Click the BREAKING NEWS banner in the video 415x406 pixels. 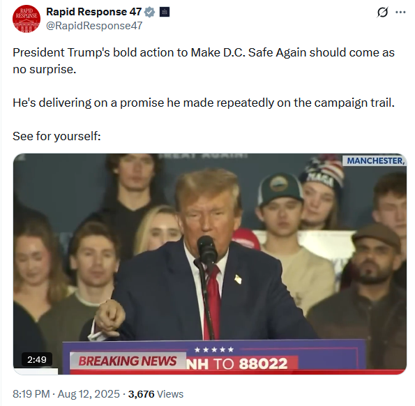click(x=128, y=361)
